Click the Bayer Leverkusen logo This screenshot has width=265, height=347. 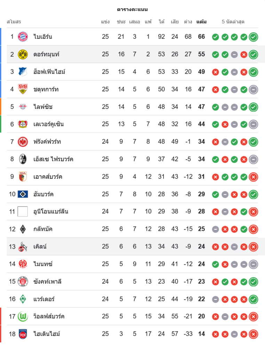click(x=23, y=124)
